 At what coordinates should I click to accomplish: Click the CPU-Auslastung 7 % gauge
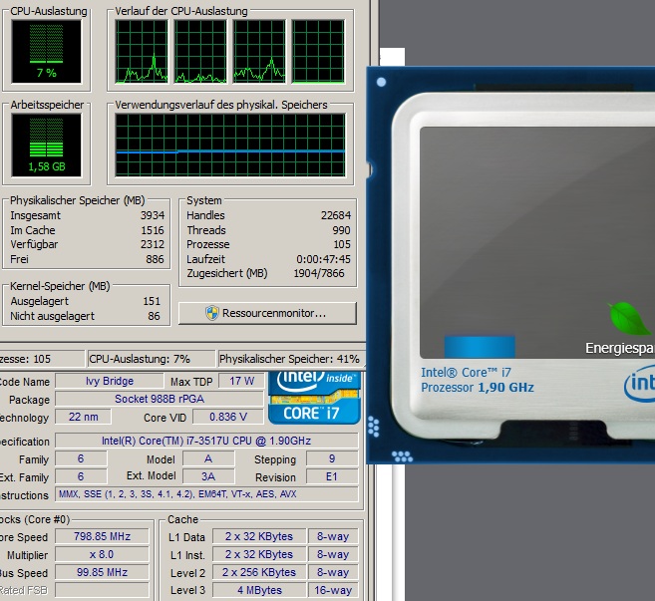47,52
